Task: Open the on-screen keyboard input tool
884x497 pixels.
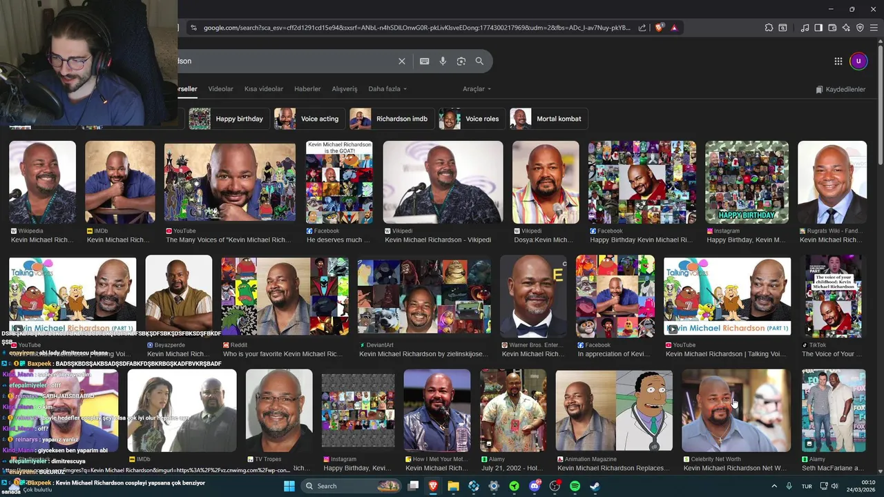Action: click(x=425, y=61)
